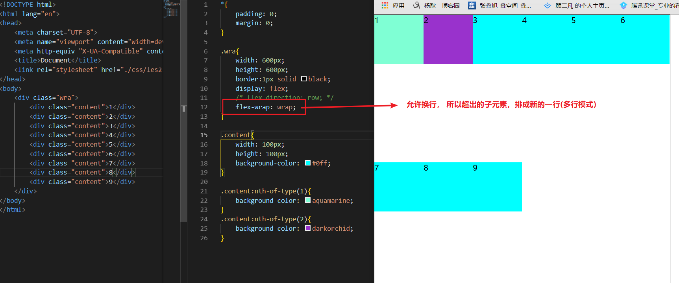
Task: Click the title "Document" line
Action: pyautogui.click(x=58, y=60)
